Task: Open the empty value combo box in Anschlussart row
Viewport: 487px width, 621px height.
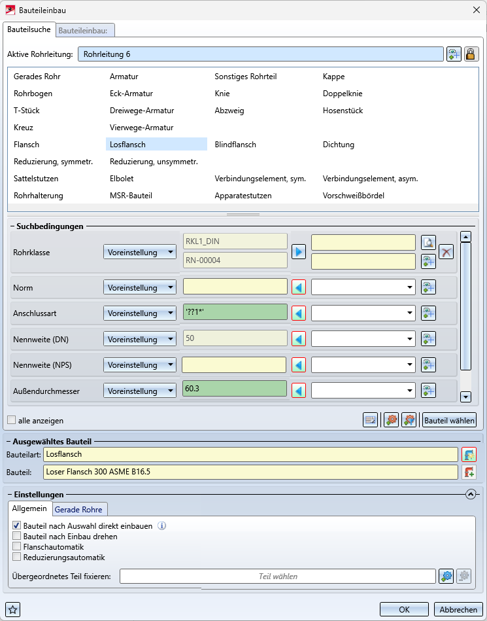Action: (x=363, y=313)
